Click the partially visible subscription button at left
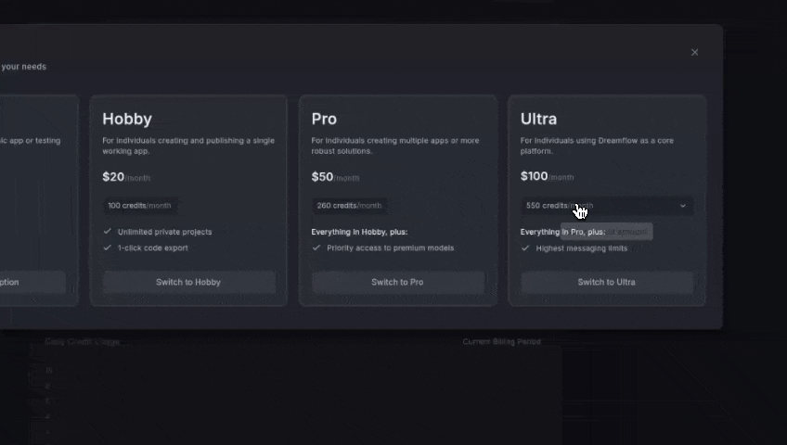787x445 pixels. tap(32, 282)
